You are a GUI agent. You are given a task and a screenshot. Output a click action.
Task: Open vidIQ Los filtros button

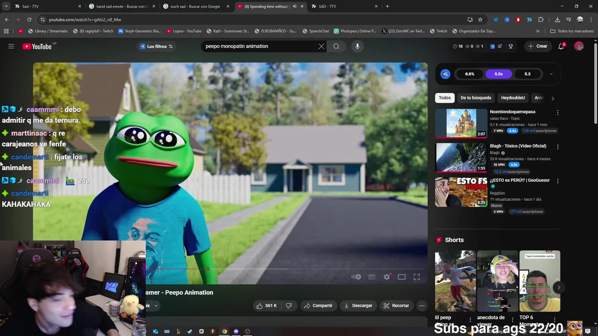pos(157,46)
